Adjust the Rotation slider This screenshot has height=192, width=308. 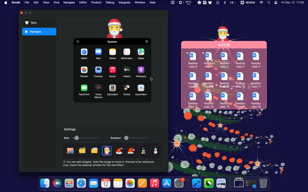[x=137, y=138]
